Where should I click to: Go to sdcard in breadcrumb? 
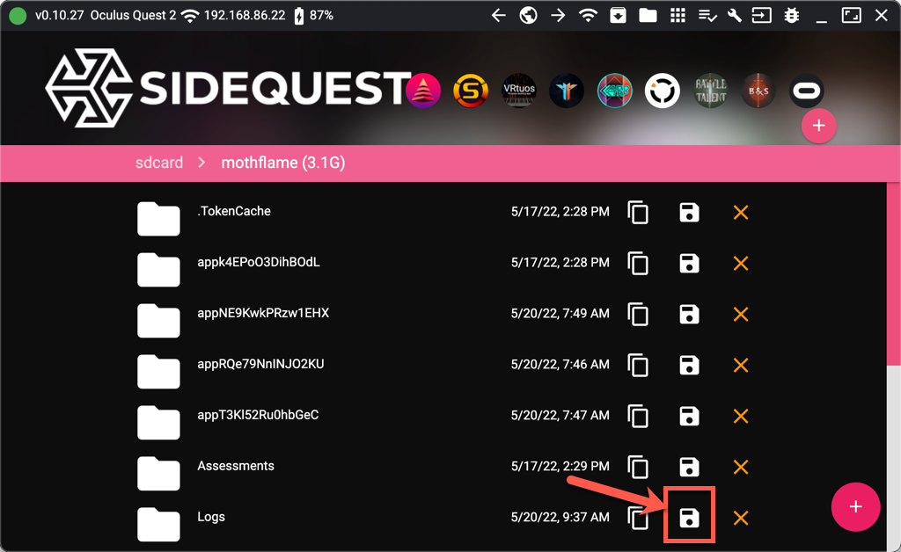[159, 163]
